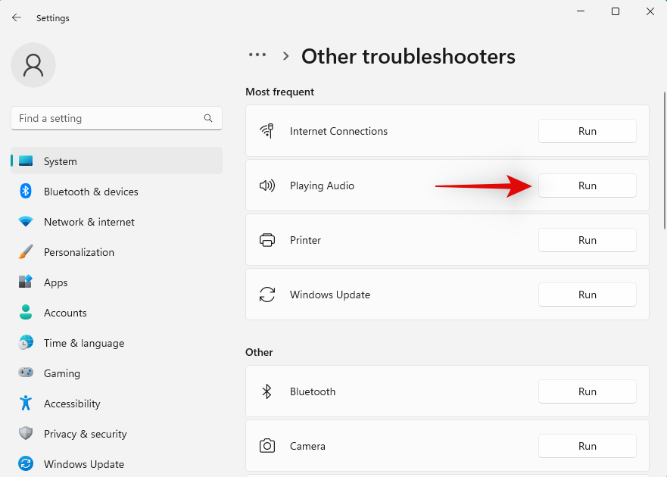Screen dimensions: 667x477
Task: Click the Privacy & security shield icon
Action: [x=26, y=433]
